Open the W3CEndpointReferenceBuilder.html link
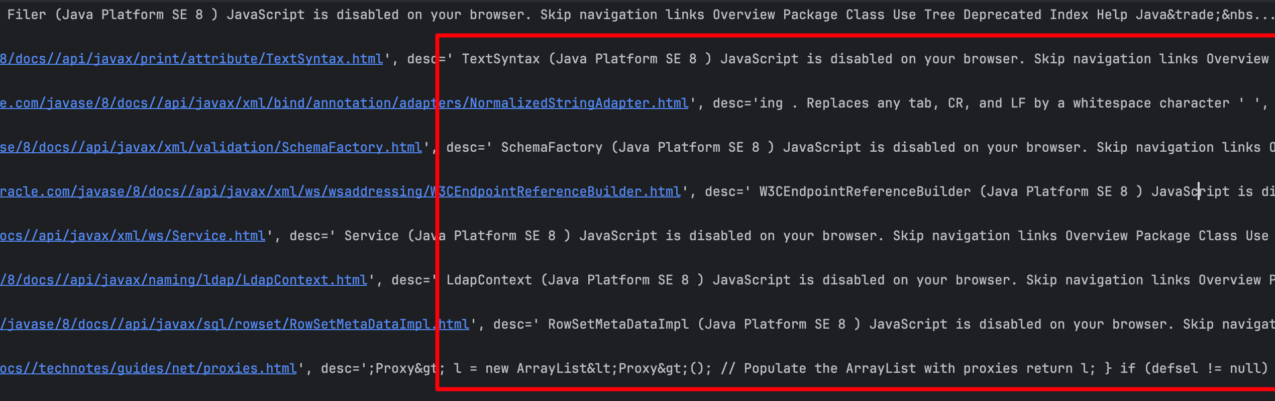 click(340, 191)
